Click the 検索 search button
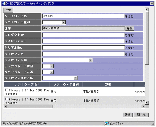Screen dimensions: 156x127 tap(8, 10)
